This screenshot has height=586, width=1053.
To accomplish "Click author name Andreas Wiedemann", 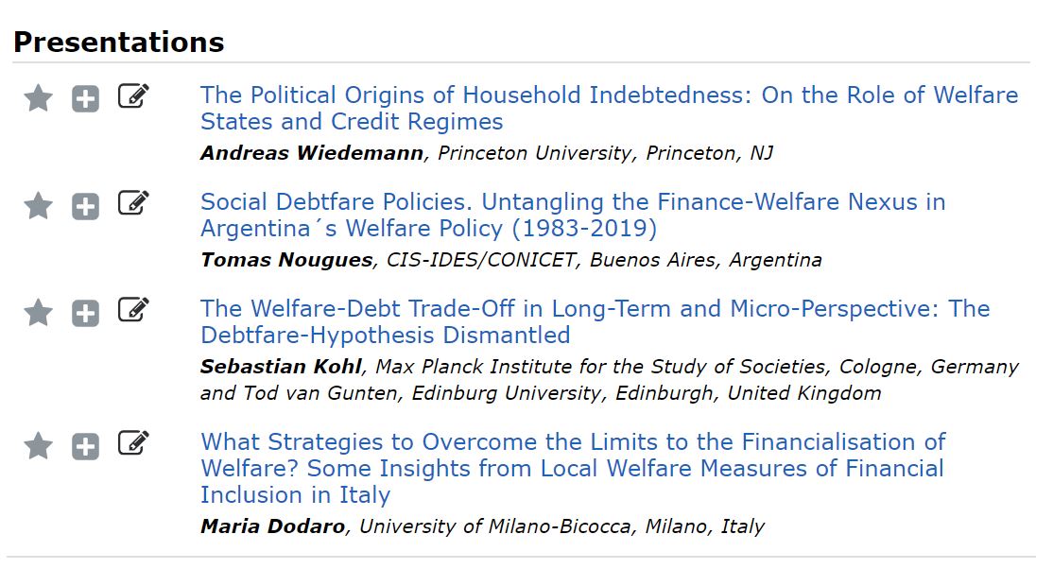I will click(x=312, y=153).
